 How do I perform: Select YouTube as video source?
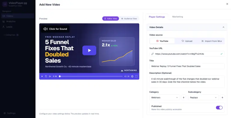162,41
